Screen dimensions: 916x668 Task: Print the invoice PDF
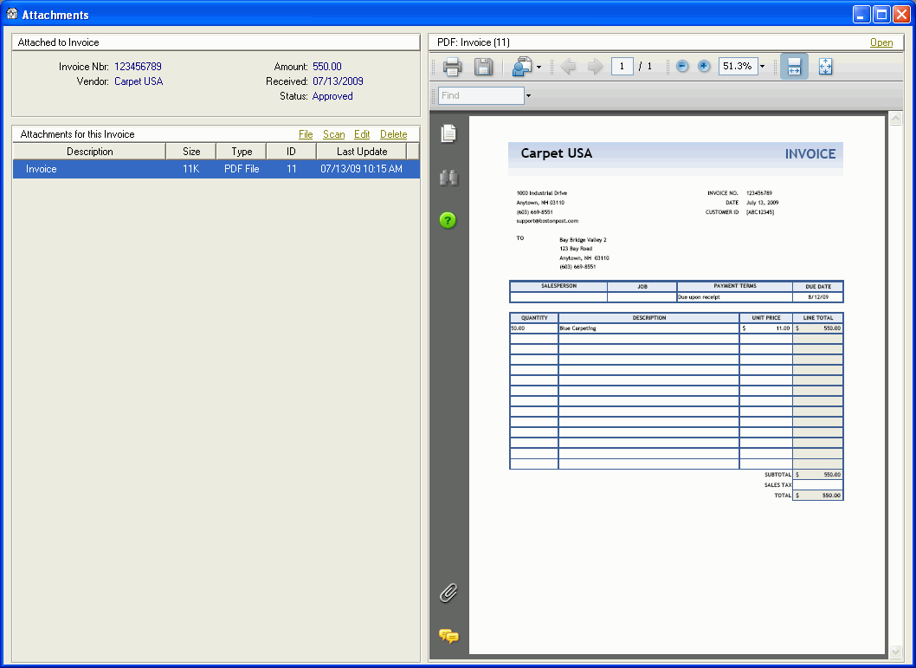(452, 66)
